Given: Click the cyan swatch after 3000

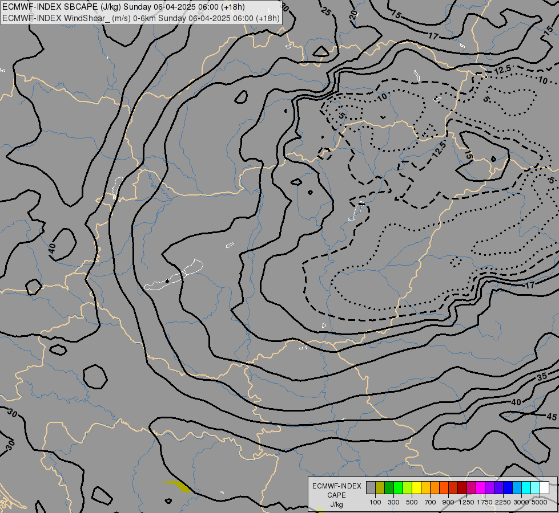Looking at the screenshot, I should (x=526, y=488).
